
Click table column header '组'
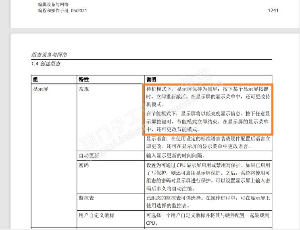[x=35, y=79]
